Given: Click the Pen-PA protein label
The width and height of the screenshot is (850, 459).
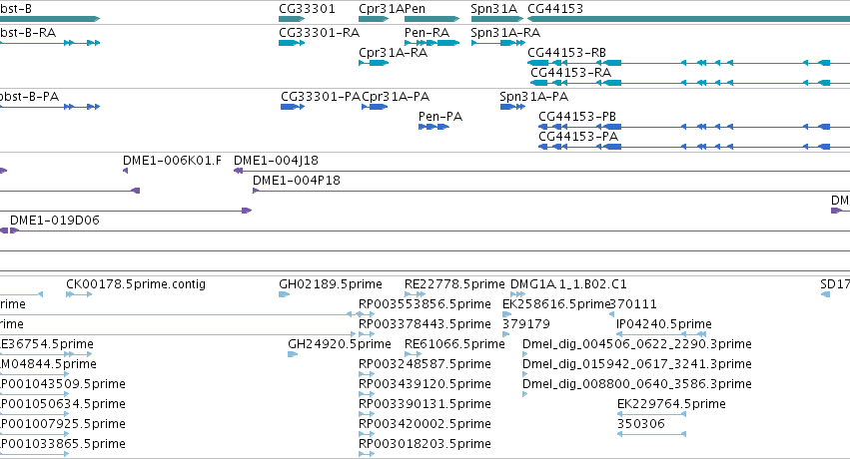Looking at the screenshot, I should click(x=440, y=117).
